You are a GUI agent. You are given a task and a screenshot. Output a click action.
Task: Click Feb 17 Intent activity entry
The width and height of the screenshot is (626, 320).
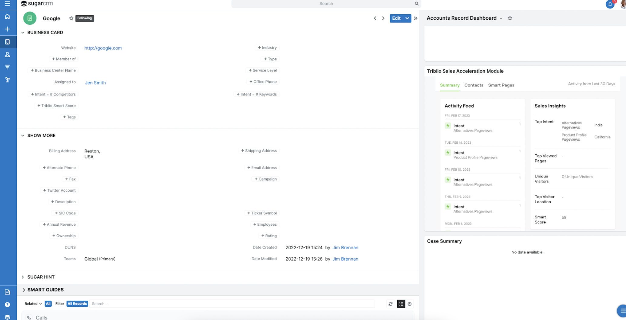click(x=482, y=128)
